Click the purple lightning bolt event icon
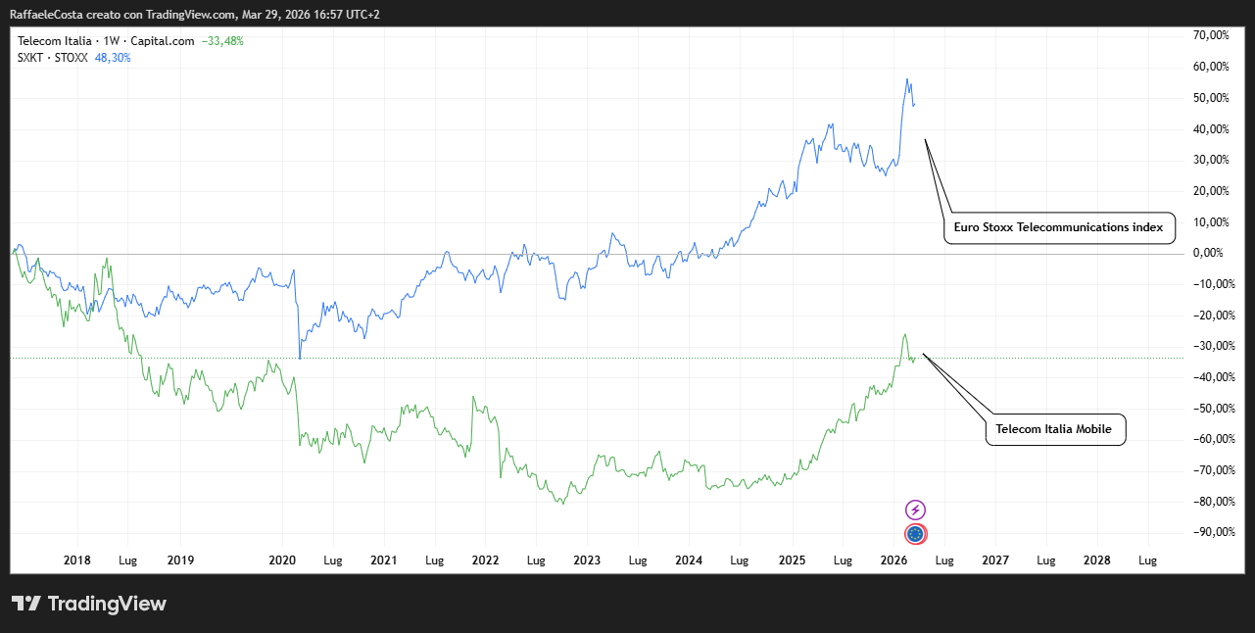1255x633 pixels. coord(915,510)
